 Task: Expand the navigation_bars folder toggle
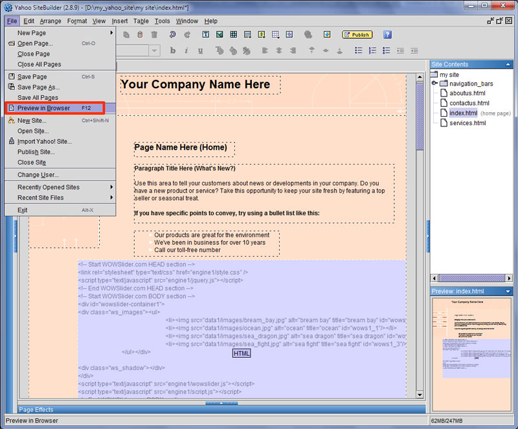tap(434, 84)
